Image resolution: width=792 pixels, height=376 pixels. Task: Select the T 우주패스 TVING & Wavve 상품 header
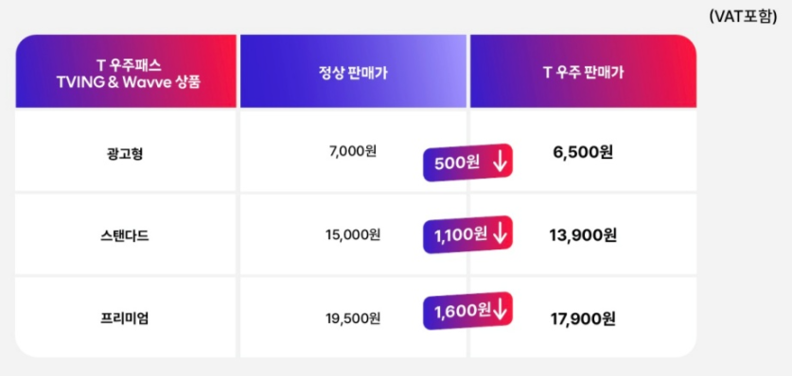point(126,71)
